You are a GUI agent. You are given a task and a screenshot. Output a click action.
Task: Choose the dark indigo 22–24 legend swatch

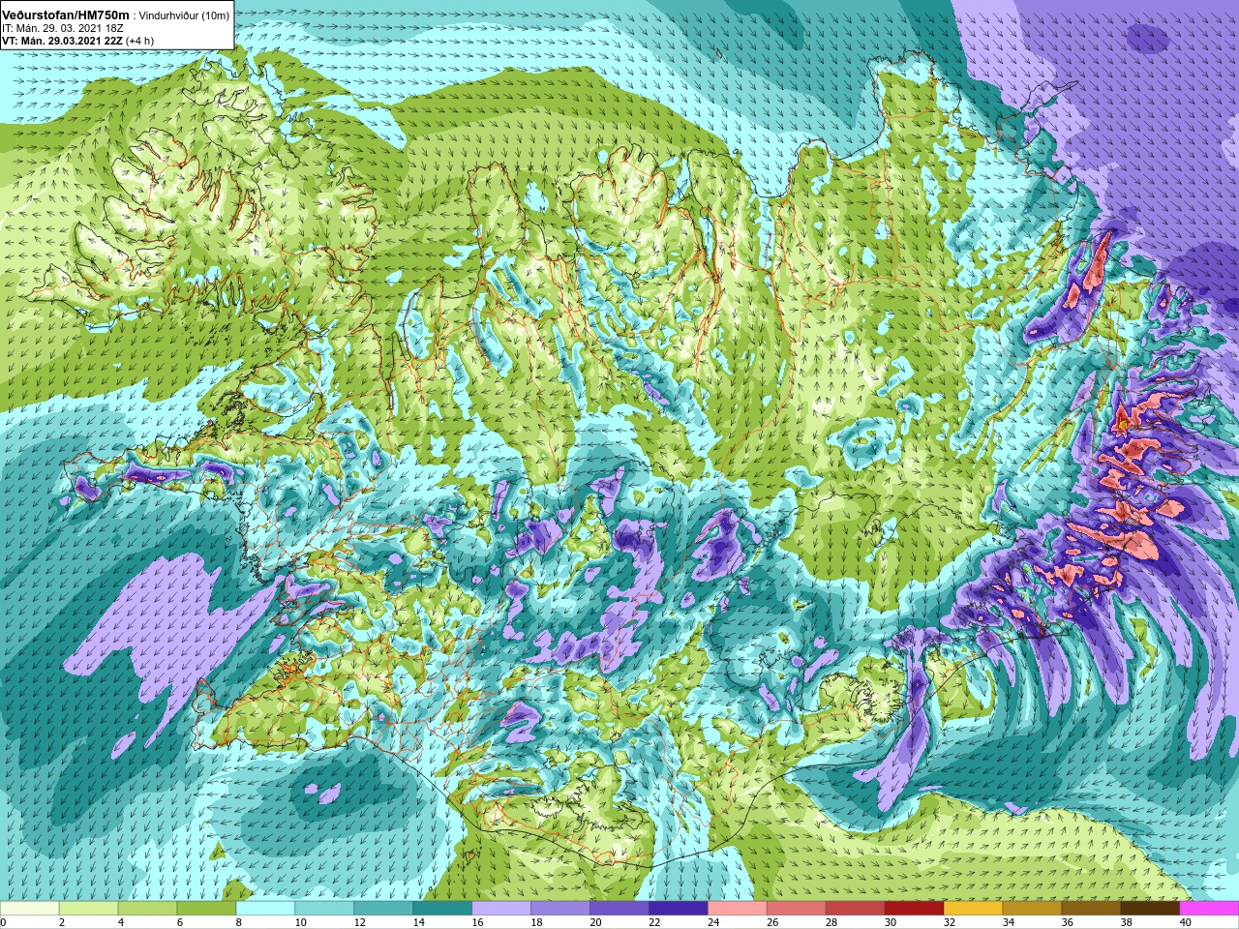(x=680, y=909)
